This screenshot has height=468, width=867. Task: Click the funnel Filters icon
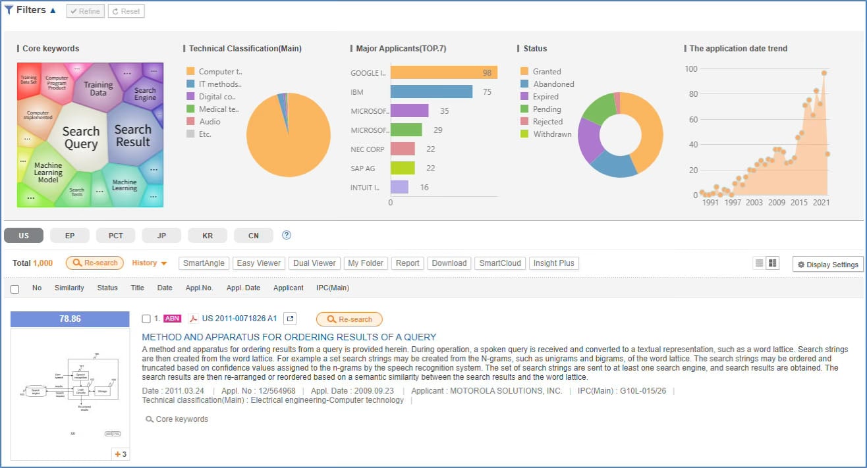(9, 10)
